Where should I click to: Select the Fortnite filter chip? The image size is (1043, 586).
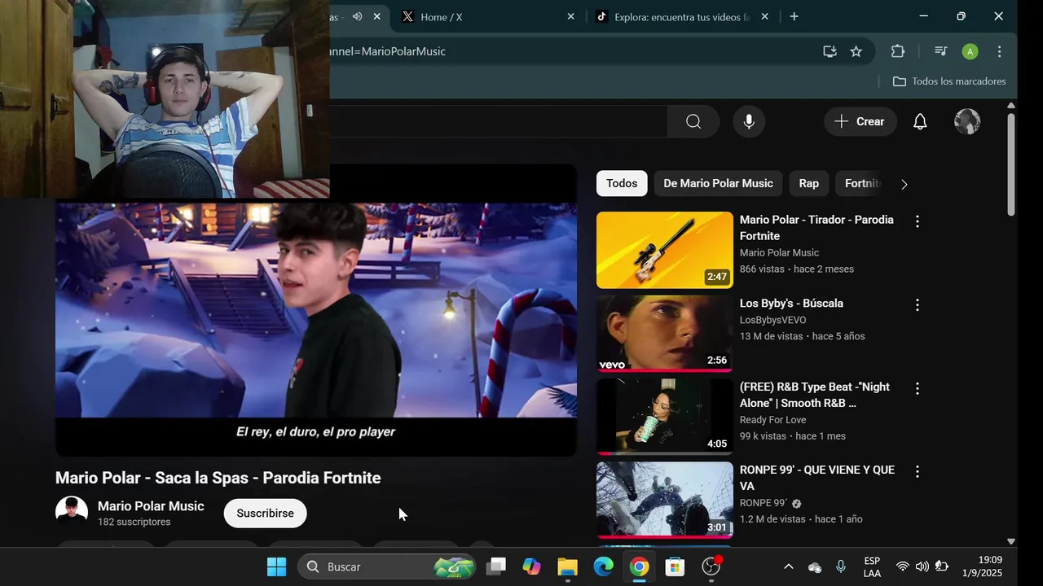pos(862,183)
